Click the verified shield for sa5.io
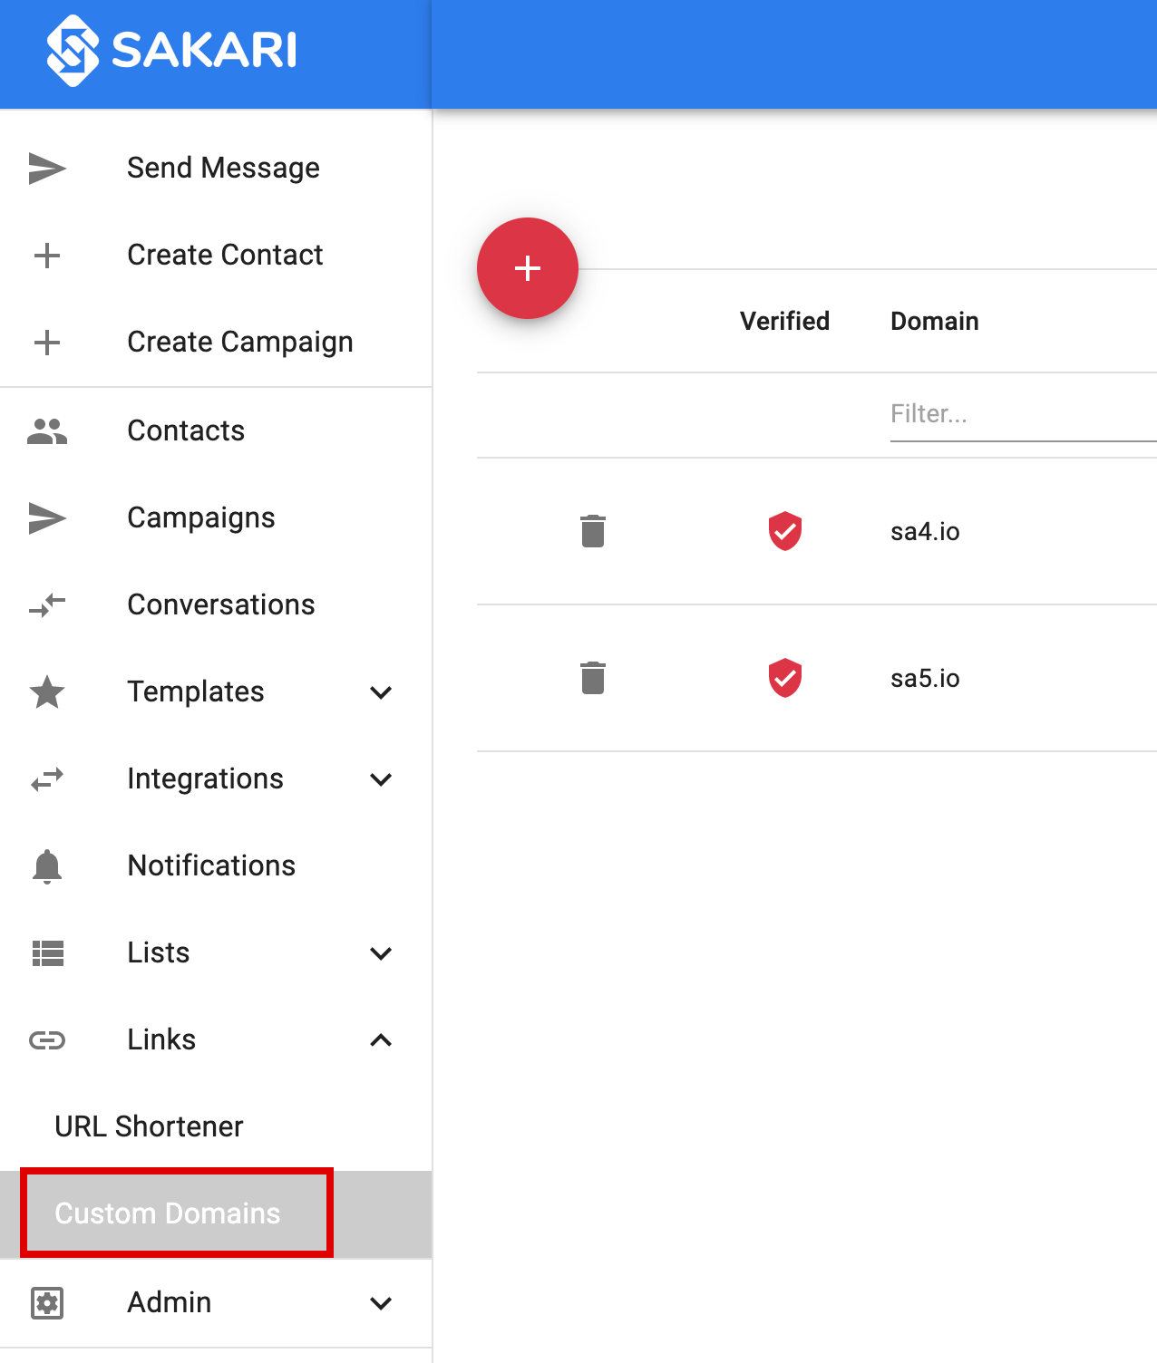Viewport: 1157px width, 1363px height. [x=785, y=678]
